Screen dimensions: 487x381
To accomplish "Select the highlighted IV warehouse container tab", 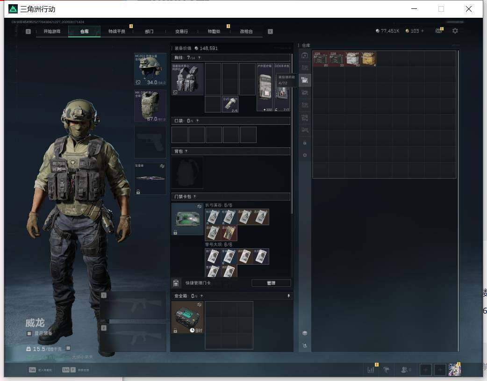I will [x=305, y=80].
